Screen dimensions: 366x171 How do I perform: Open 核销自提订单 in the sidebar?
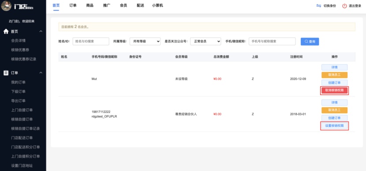(22, 119)
